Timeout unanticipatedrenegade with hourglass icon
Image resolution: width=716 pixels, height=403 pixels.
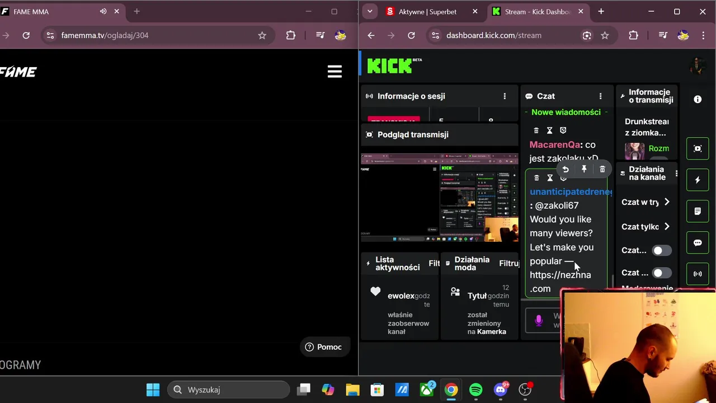click(x=550, y=178)
